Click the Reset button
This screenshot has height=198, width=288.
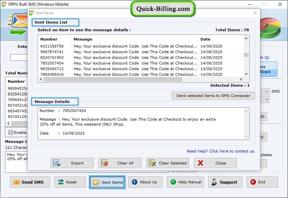point(70,182)
